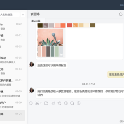Open the 用户 conversation from 05-09
The image size is (124, 124).
pos(12,105)
